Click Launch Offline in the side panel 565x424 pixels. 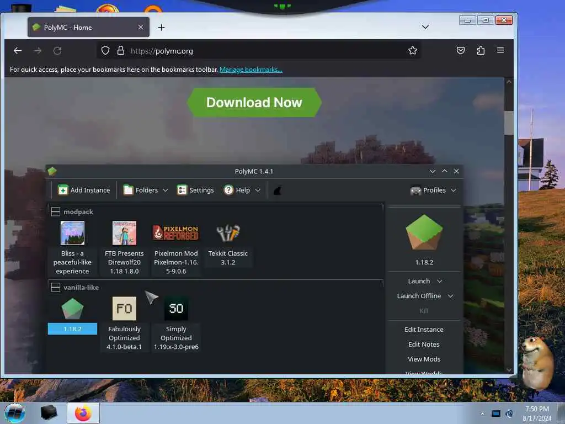pos(419,296)
